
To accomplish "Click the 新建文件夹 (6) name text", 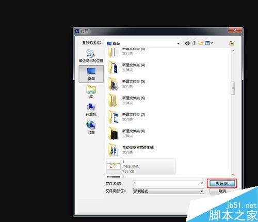I will (134, 98).
